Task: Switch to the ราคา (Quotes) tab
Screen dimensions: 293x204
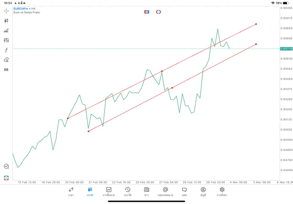Action: [71, 192]
